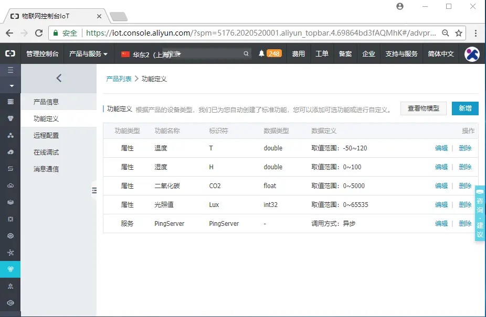
Task: Select the server stack icon in the left rail
Action: pos(10,102)
